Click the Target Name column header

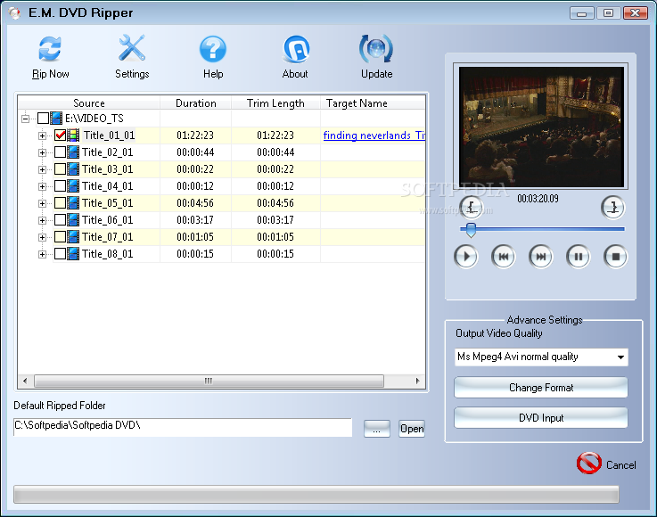373,103
